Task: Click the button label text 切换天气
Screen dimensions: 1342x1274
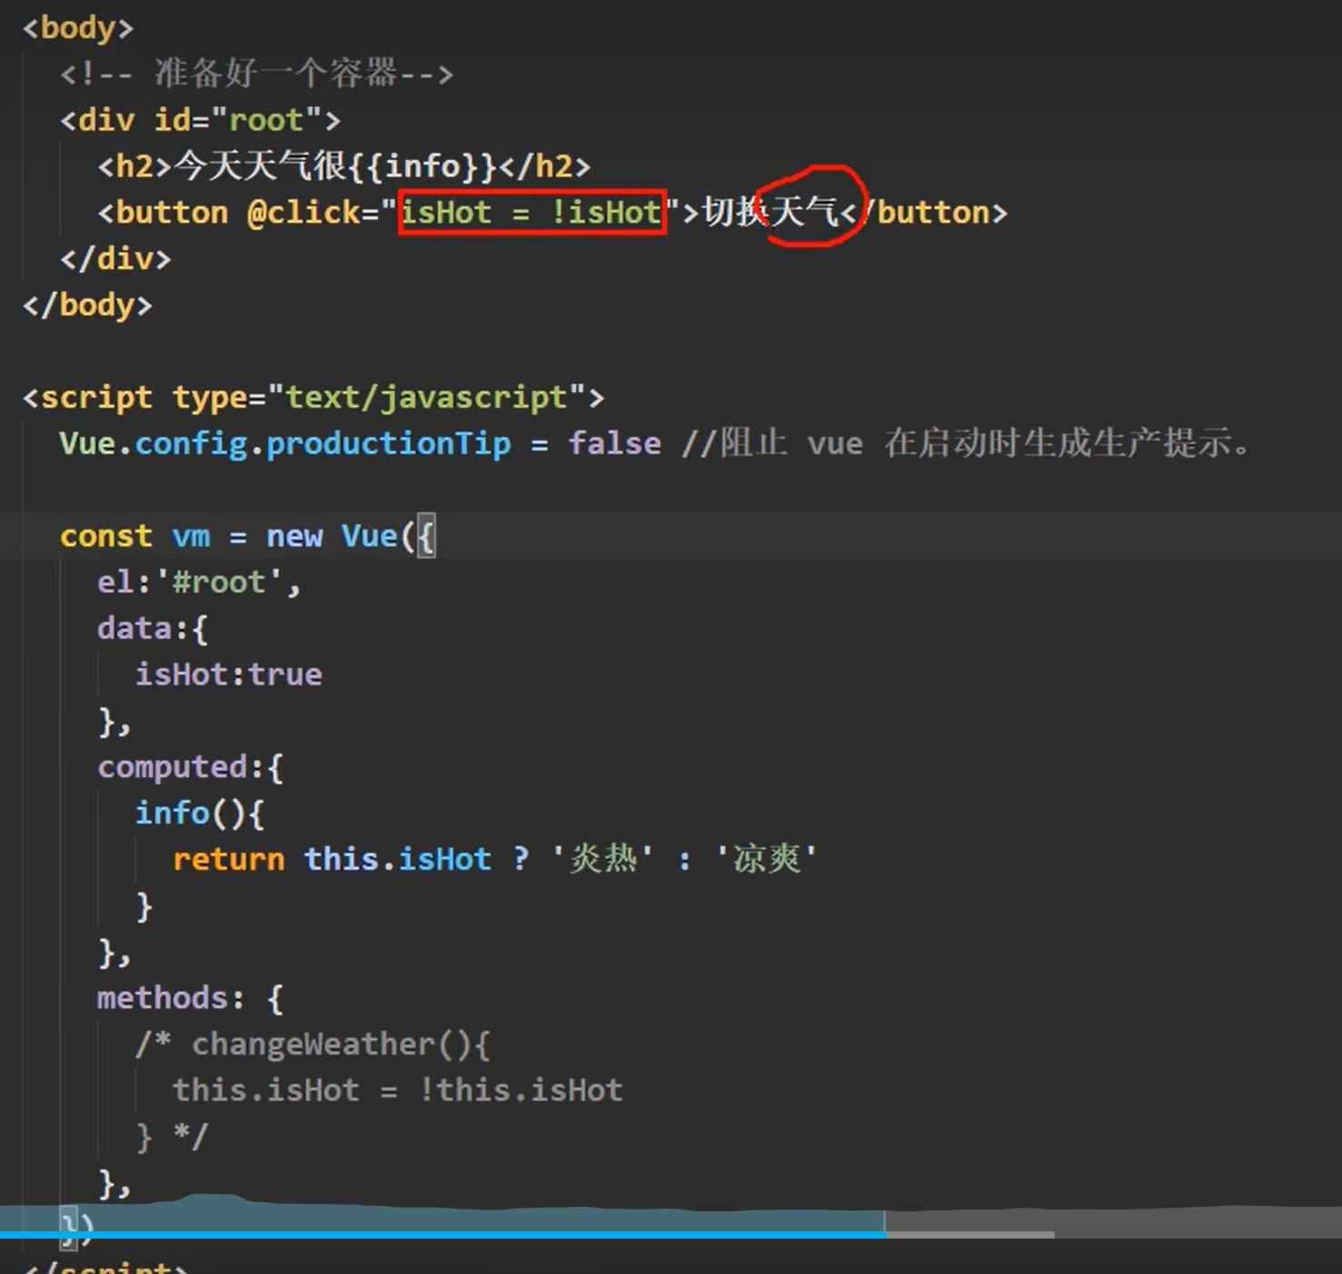Action: point(770,212)
